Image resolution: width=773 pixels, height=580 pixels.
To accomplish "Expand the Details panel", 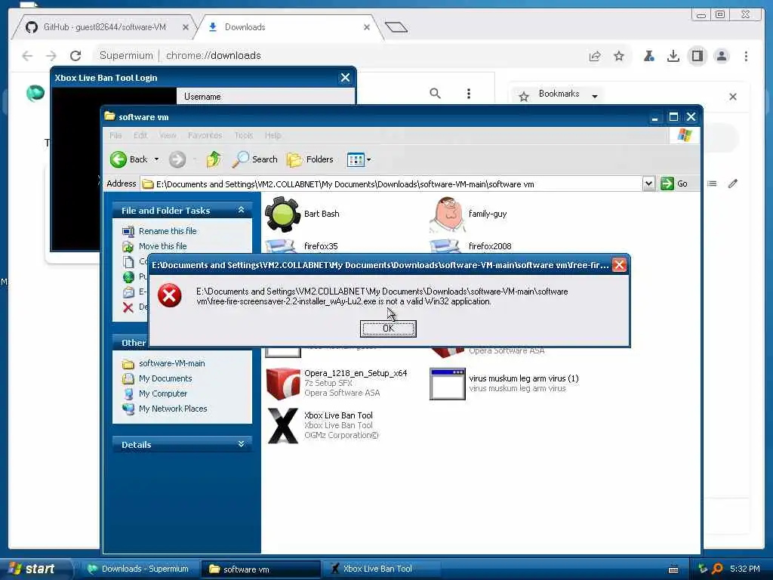I will 241,444.
